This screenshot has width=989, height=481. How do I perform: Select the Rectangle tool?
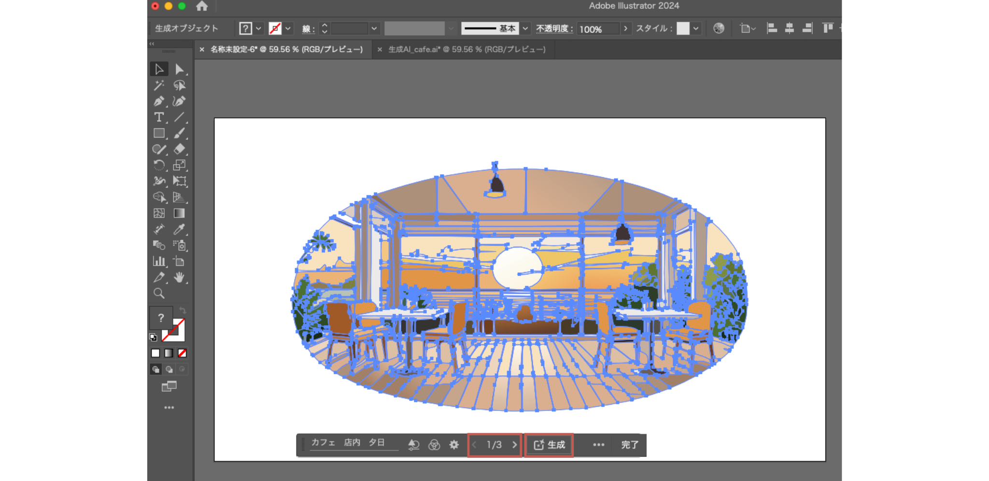tap(159, 134)
